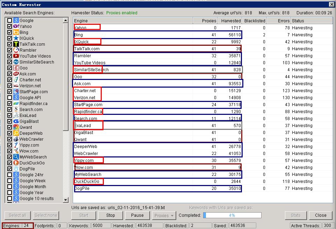Click the engine list scroll-up arrow
Viewport: 336px width, 229px height.
coord(66,21)
